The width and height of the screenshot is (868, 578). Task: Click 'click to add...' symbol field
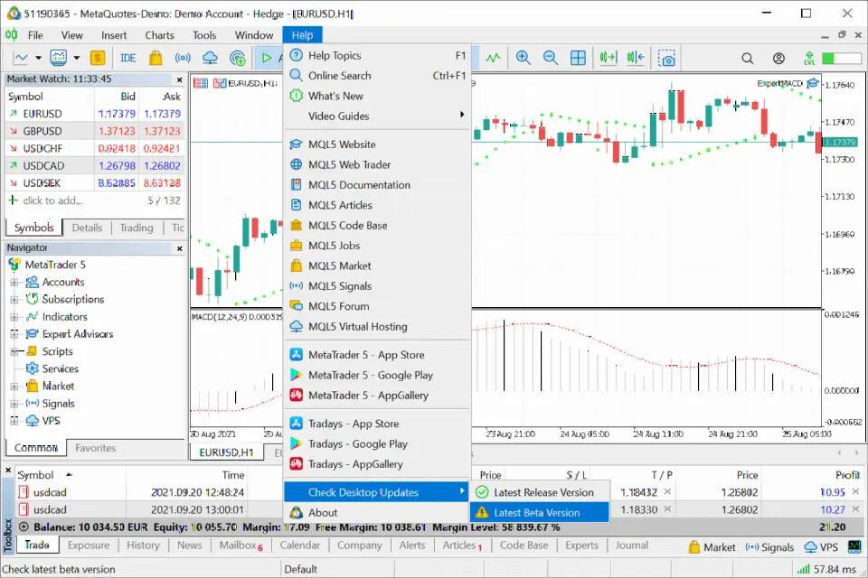53,200
